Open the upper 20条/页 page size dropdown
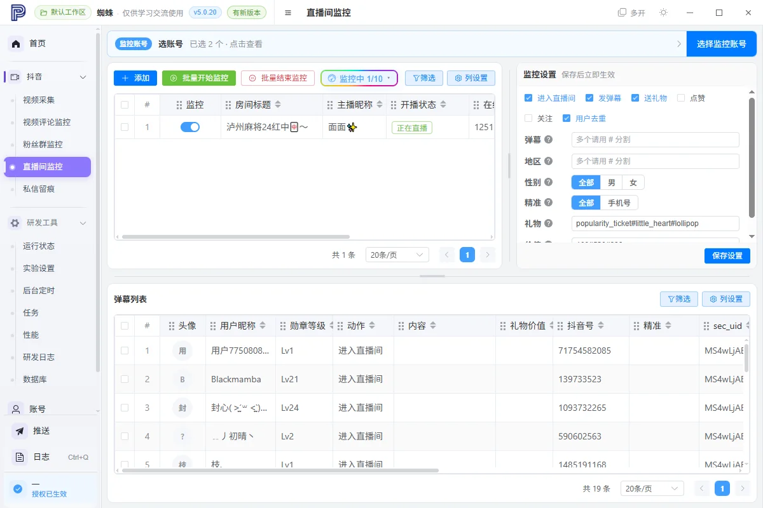The width and height of the screenshot is (763, 508). [397, 255]
